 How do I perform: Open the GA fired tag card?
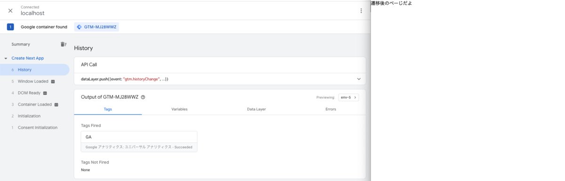pyautogui.click(x=139, y=142)
